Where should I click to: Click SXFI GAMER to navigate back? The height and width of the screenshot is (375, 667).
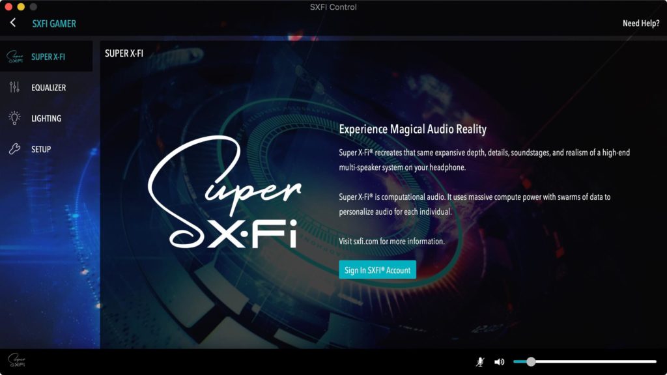pyautogui.click(x=53, y=23)
